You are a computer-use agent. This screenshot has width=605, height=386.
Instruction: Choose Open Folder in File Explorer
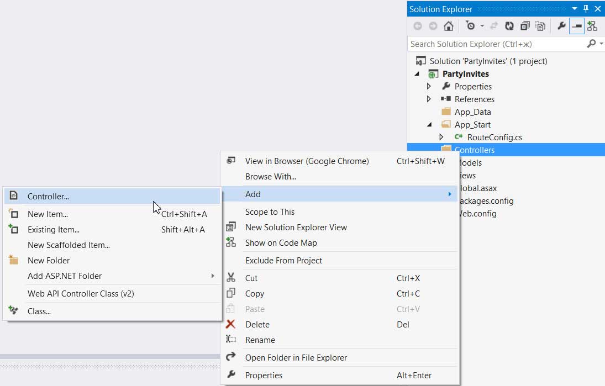pyautogui.click(x=340, y=358)
